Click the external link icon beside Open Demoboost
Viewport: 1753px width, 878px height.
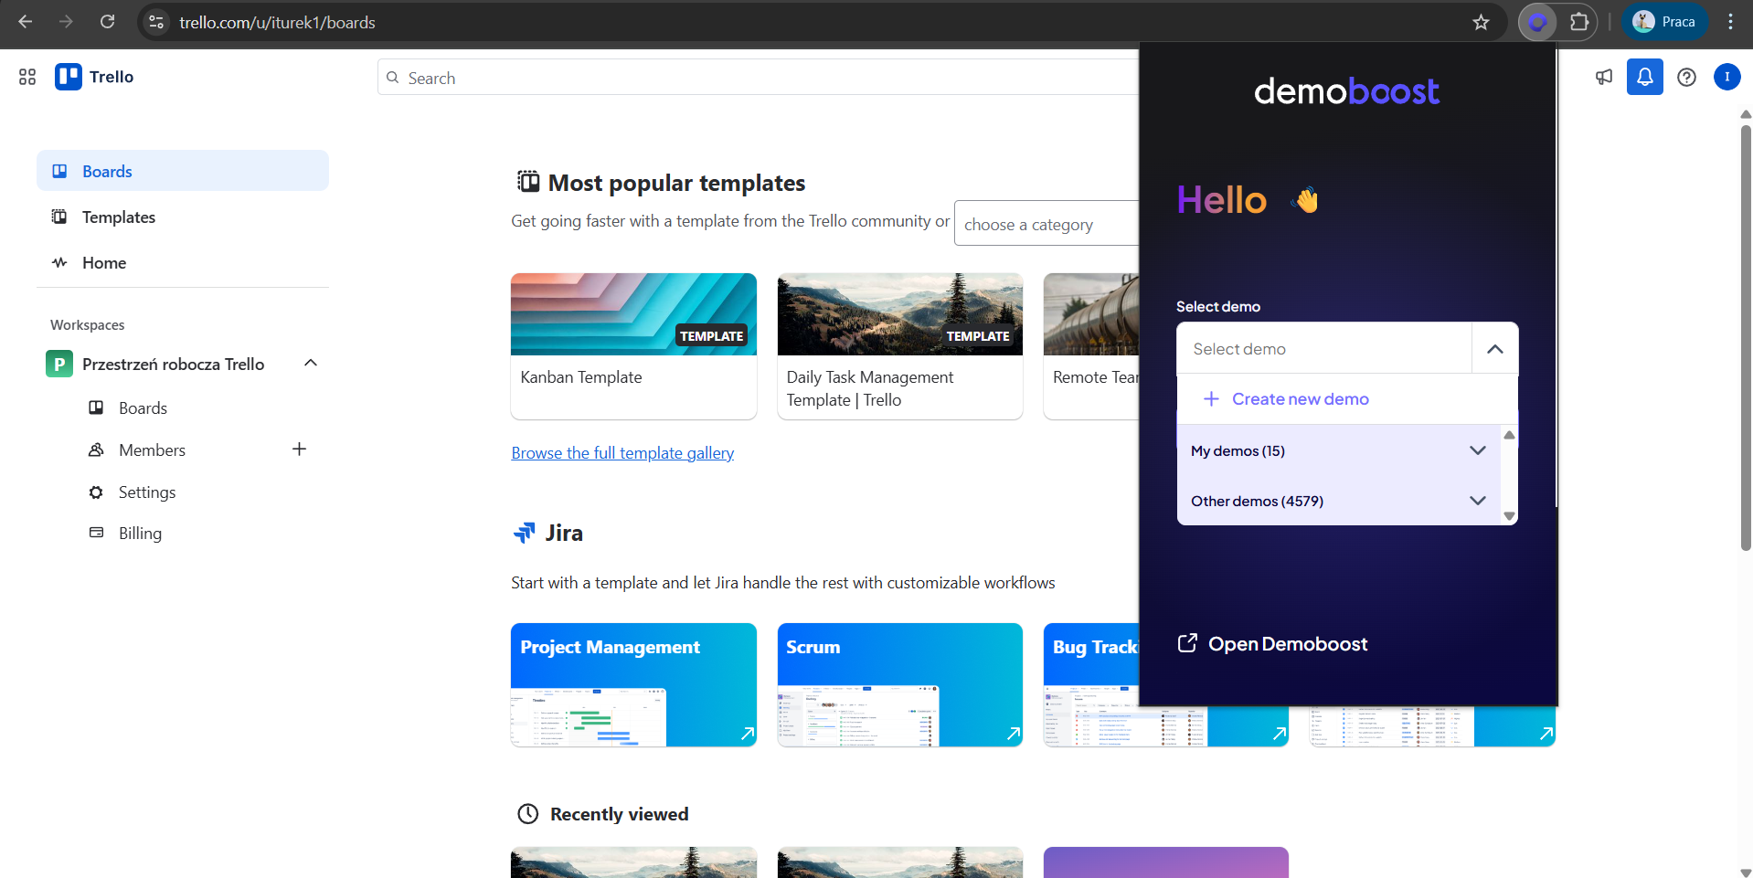(1187, 643)
